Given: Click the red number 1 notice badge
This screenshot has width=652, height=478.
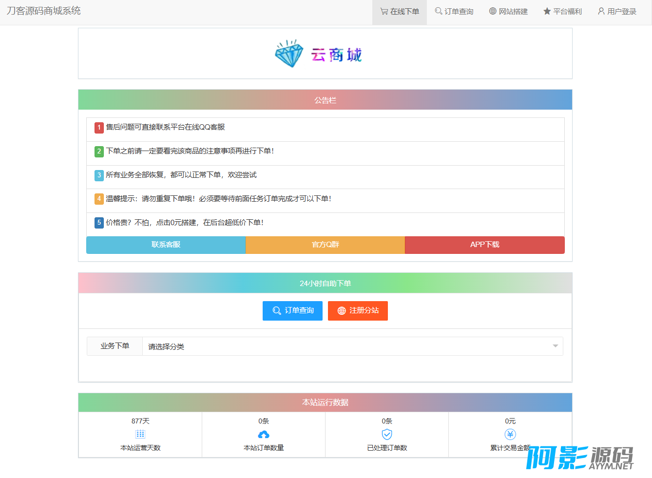Looking at the screenshot, I should click(99, 128).
